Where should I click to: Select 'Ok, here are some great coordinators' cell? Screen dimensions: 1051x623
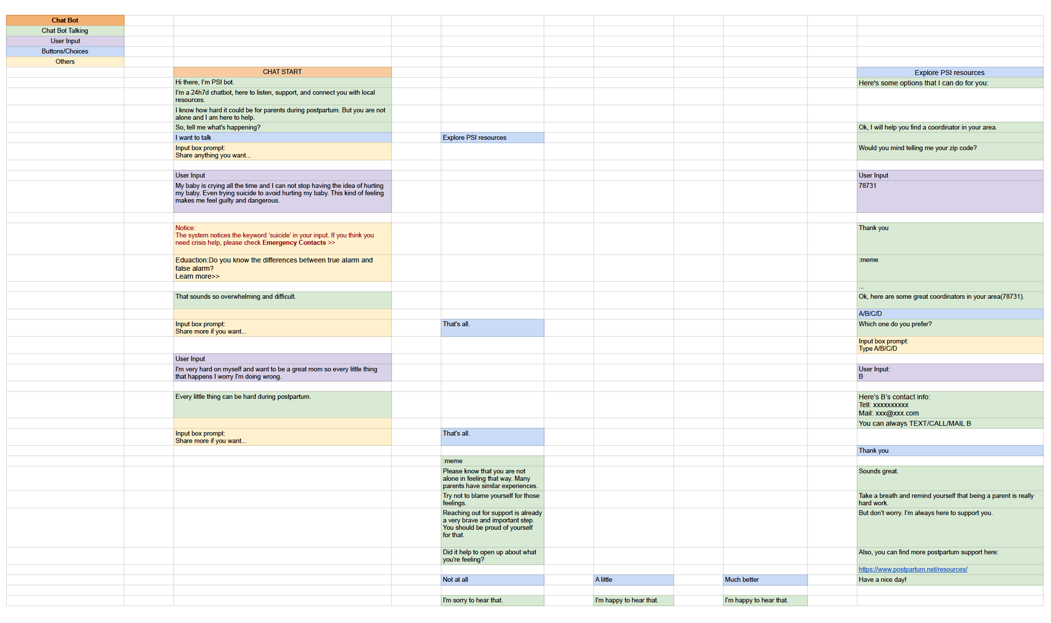(x=950, y=300)
